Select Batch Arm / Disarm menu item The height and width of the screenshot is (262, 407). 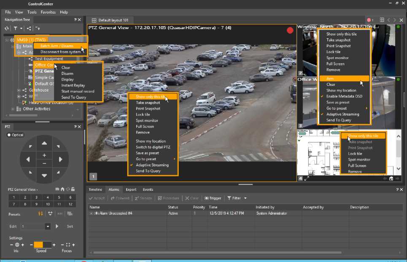pos(57,46)
